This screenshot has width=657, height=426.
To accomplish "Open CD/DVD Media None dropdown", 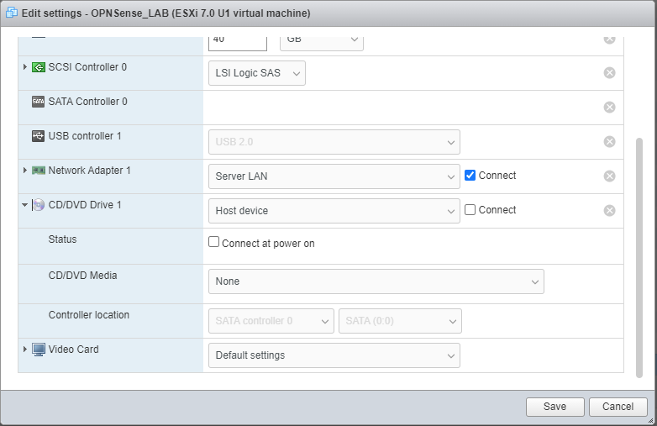I will (x=376, y=281).
